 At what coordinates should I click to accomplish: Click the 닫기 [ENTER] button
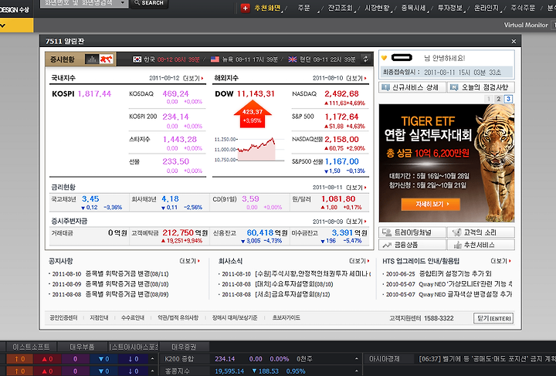pyautogui.click(x=493, y=318)
